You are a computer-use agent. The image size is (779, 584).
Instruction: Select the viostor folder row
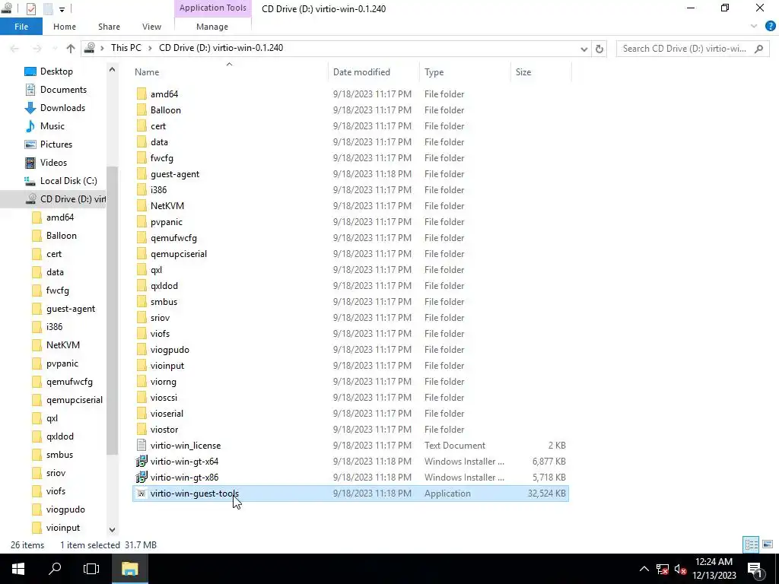pos(351,430)
